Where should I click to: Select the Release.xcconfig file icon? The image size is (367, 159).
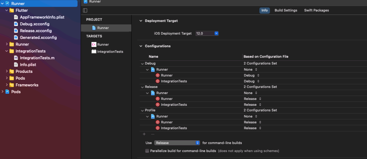click(x=16, y=31)
